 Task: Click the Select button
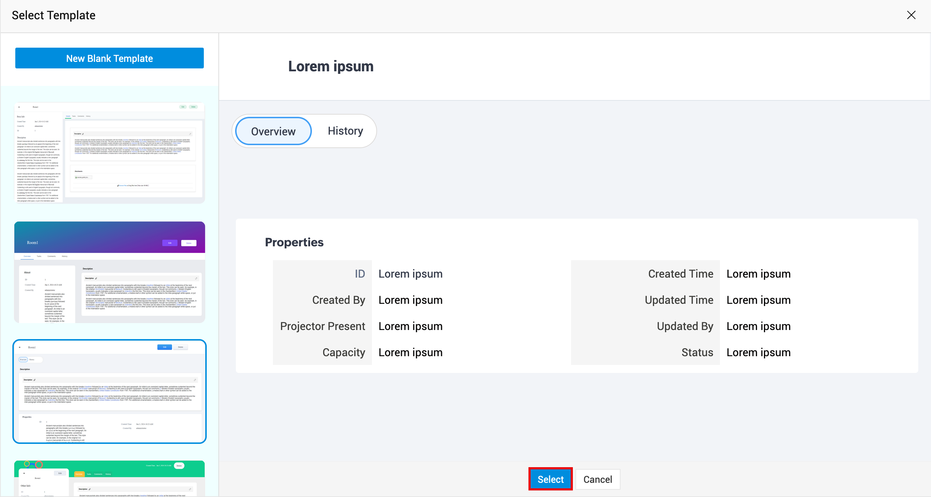pyautogui.click(x=550, y=479)
